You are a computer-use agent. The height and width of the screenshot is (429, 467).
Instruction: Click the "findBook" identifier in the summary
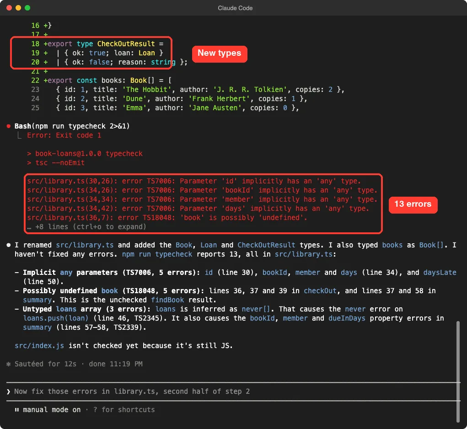(x=167, y=300)
